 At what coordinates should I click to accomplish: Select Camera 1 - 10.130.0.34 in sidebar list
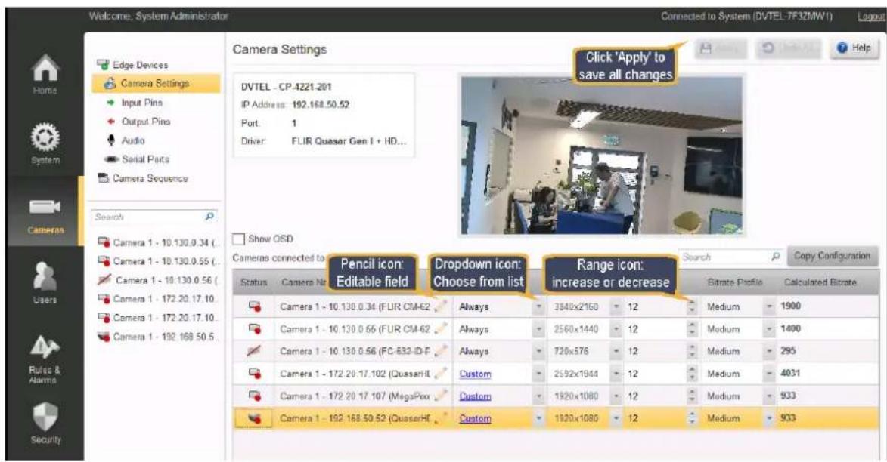tap(158, 243)
